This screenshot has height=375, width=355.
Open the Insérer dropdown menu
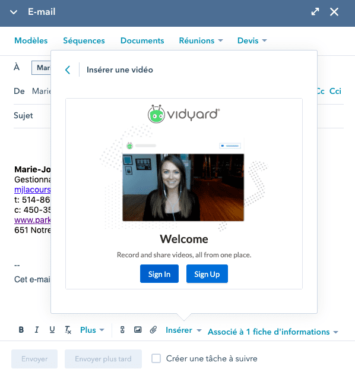[x=183, y=330]
